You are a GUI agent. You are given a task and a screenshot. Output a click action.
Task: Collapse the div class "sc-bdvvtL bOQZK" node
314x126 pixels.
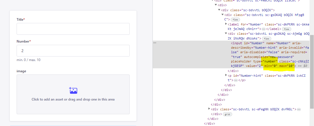(x=219, y=10)
